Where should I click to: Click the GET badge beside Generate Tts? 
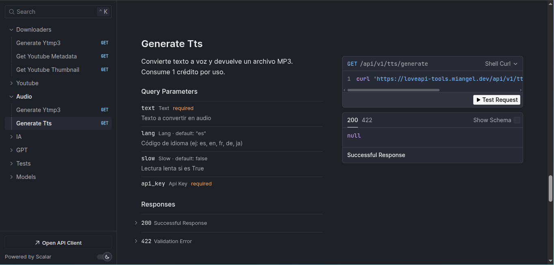pos(105,123)
